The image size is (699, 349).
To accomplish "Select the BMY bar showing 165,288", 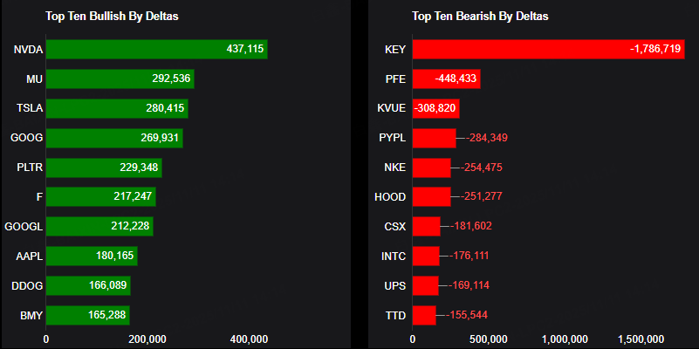I will point(87,315).
